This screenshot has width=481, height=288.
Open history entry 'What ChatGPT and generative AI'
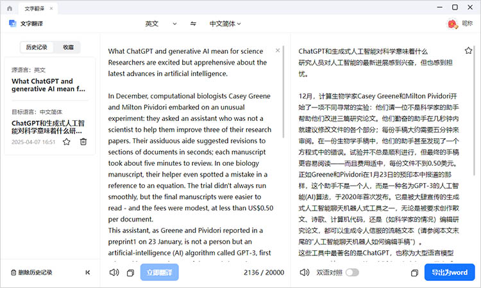[49, 85]
